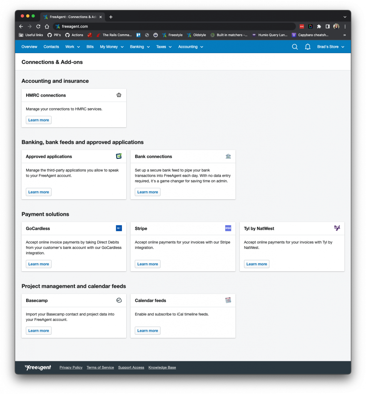This screenshot has width=366, height=394.
Task: Open the Taxes dropdown menu
Action: pyautogui.click(x=164, y=47)
